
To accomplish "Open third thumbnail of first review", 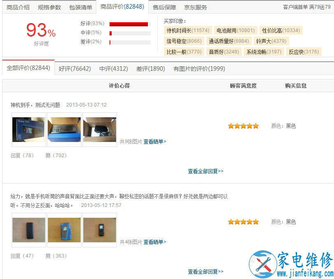I will pyautogui.click(x=100, y=130).
